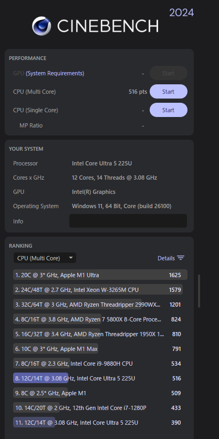Select the highlighted 516-point Ultra 5 225U entry
The width and height of the screenshot is (219, 439).
click(100, 378)
